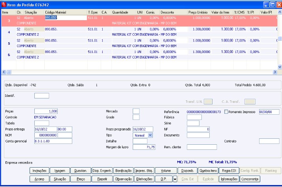Click the grid's scroll-right arrow
Screen dimensions: 282x187
click(x=275, y=72)
